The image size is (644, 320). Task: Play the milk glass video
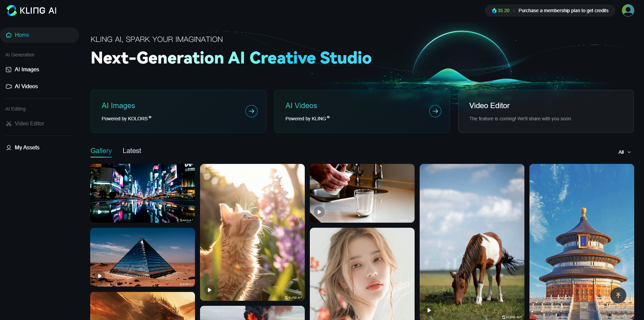click(x=319, y=212)
